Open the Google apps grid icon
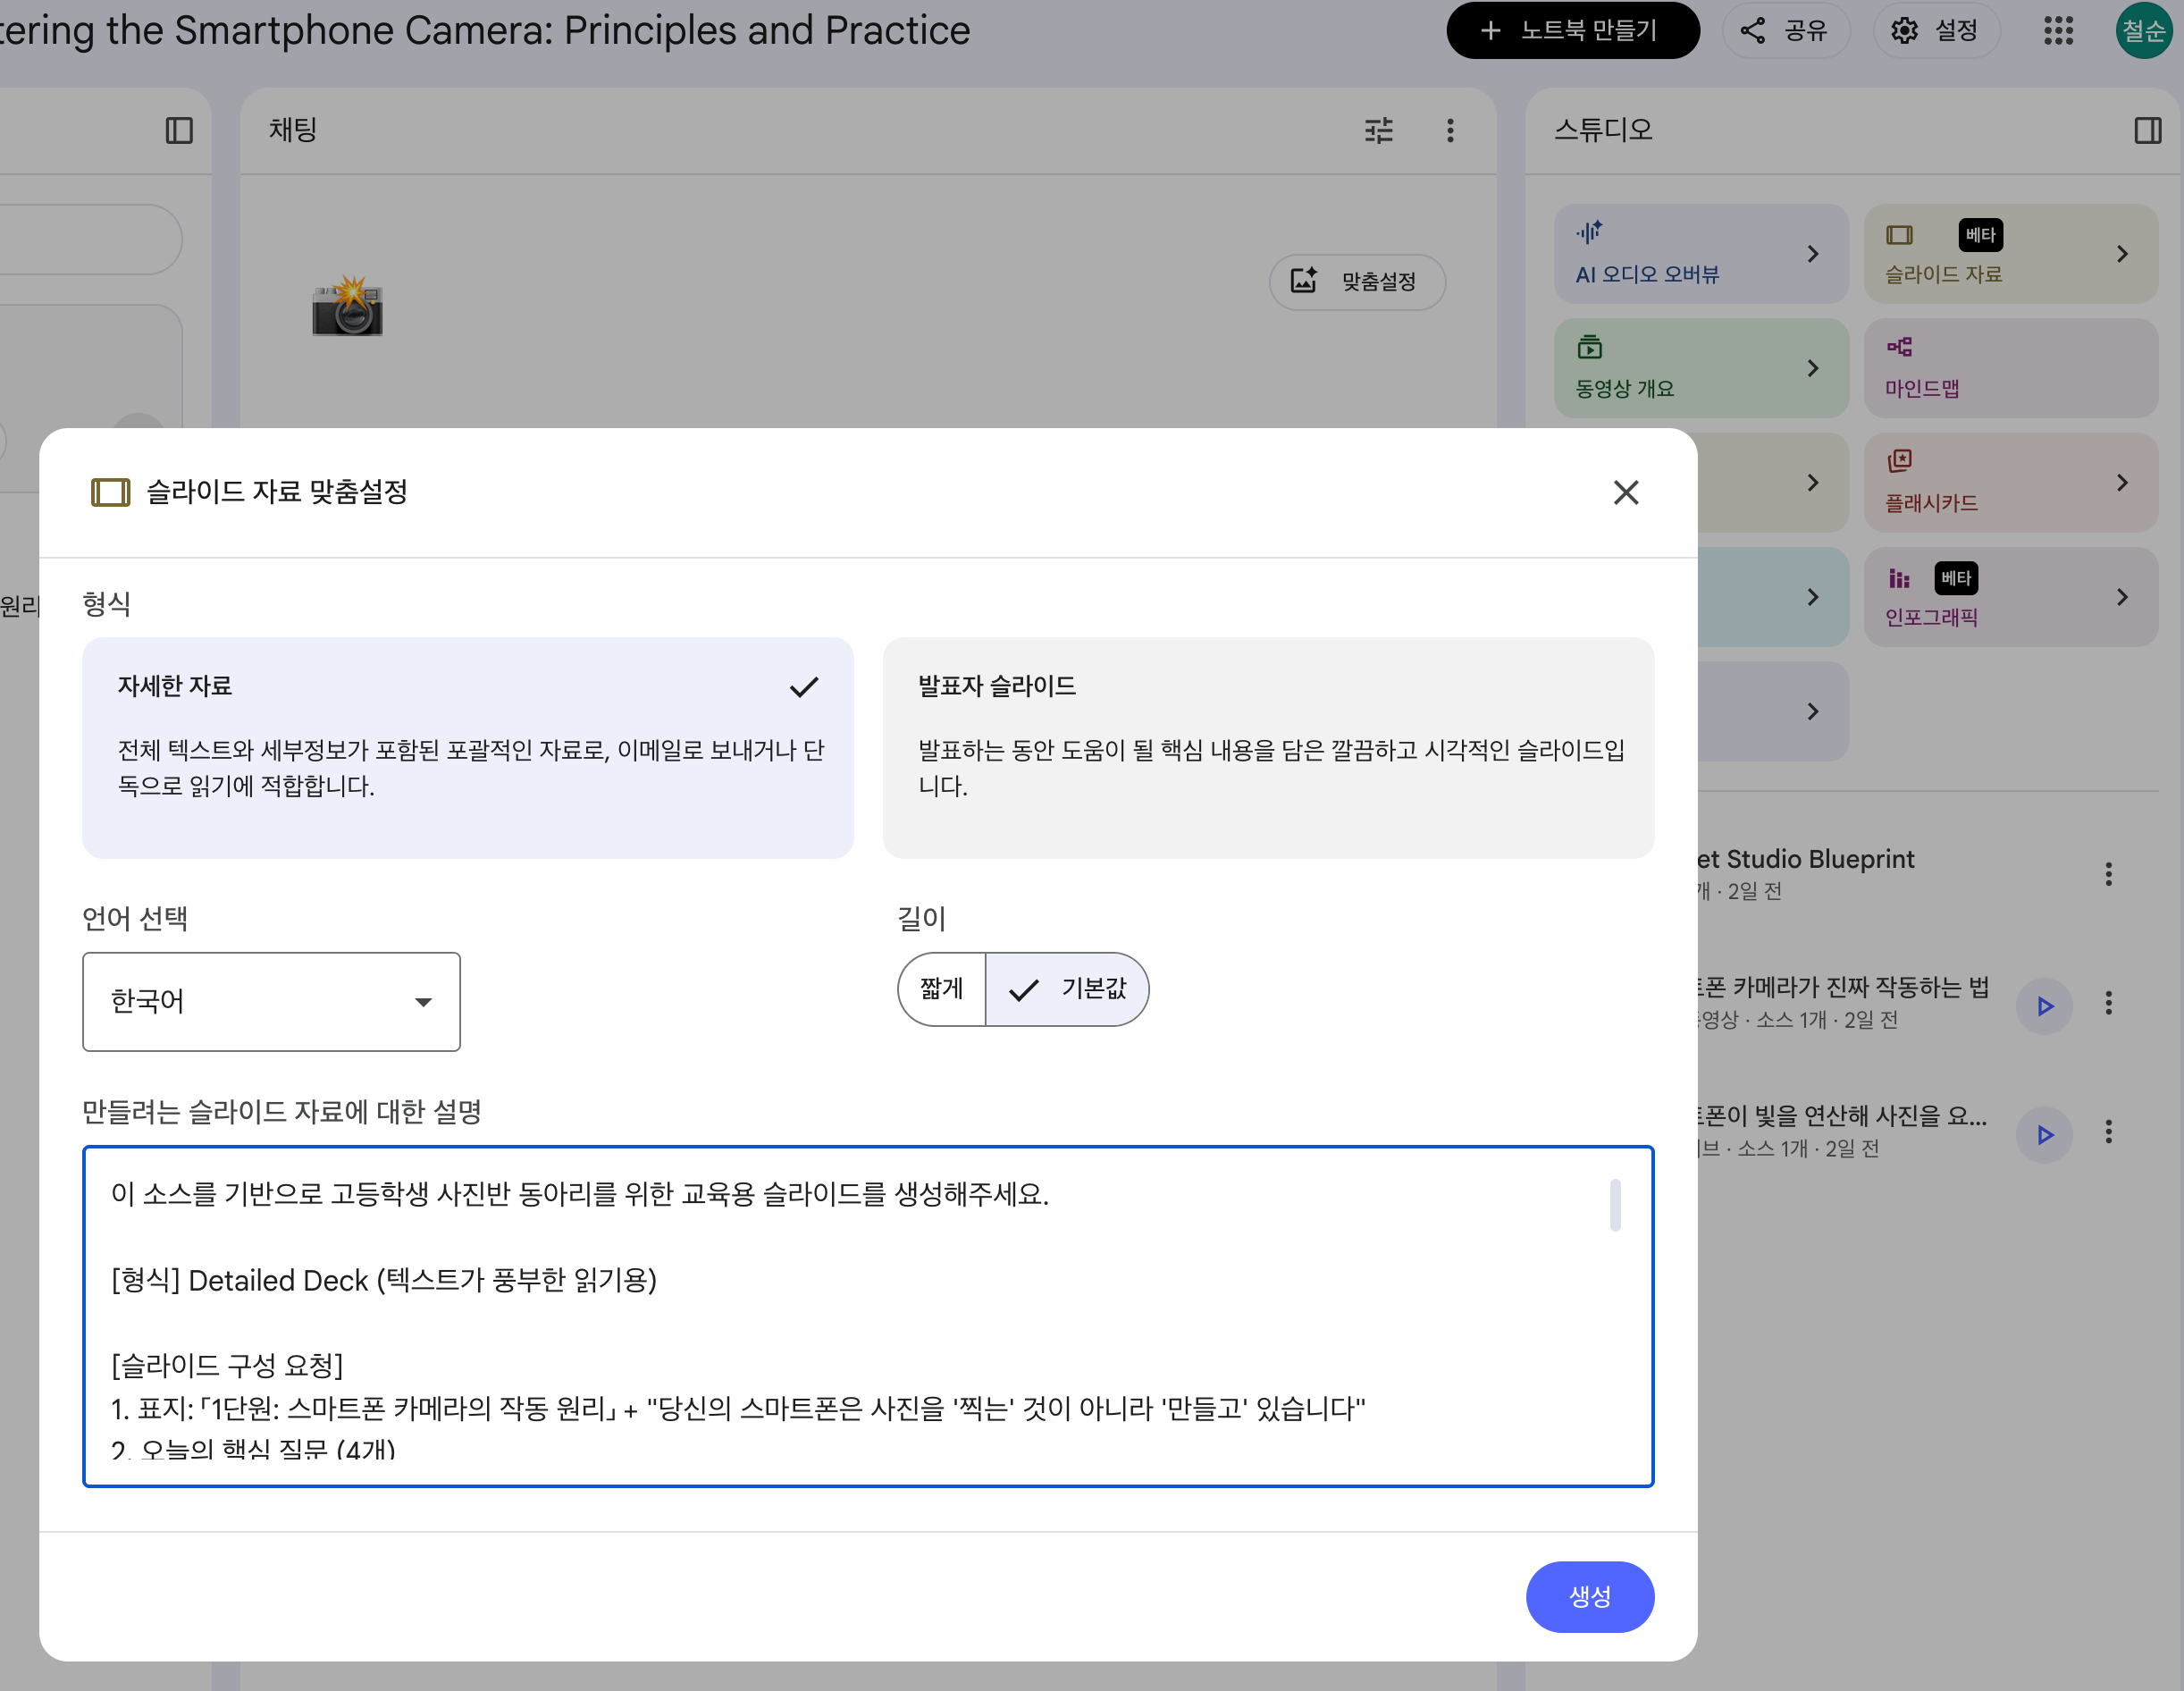This screenshot has height=1691, width=2184. coord(2058,31)
